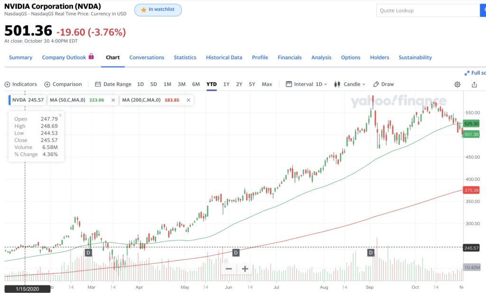
Task: Open the Options tab
Action: click(x=351, y=57)
